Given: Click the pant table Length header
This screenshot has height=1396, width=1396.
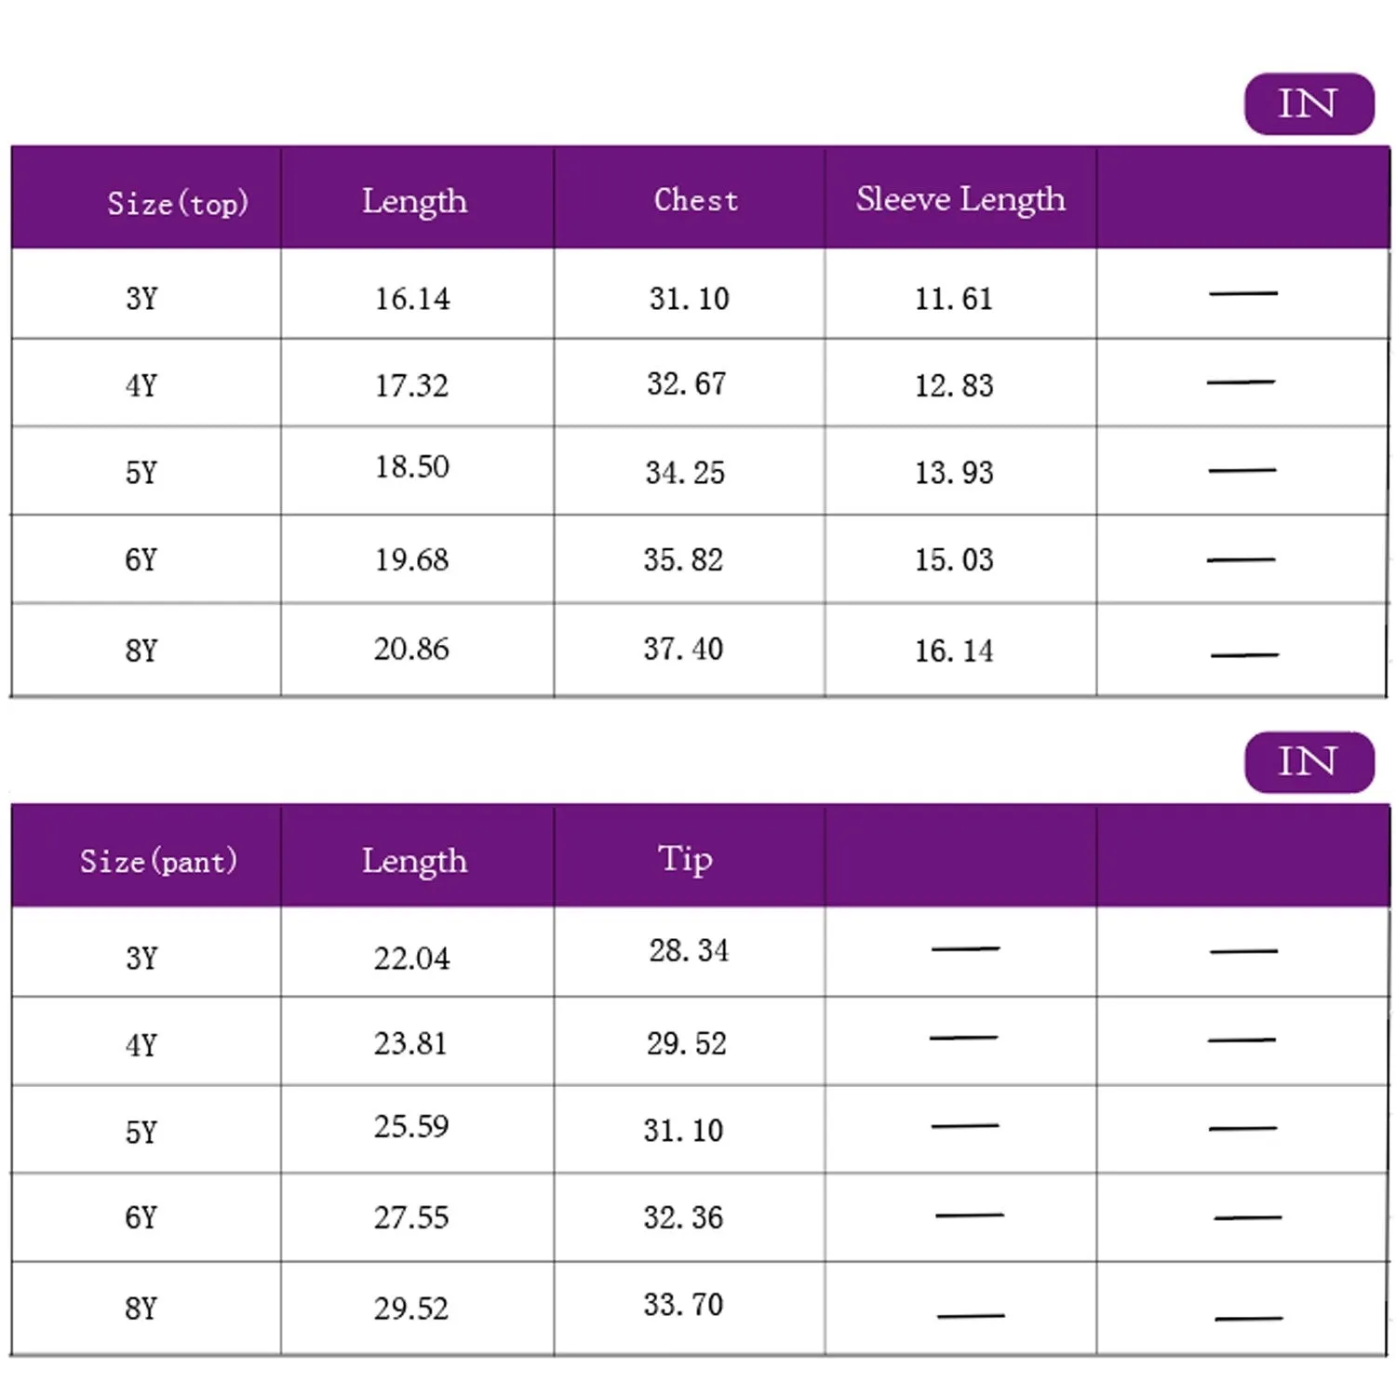Looking at the screenshot, I should [414, 861].
